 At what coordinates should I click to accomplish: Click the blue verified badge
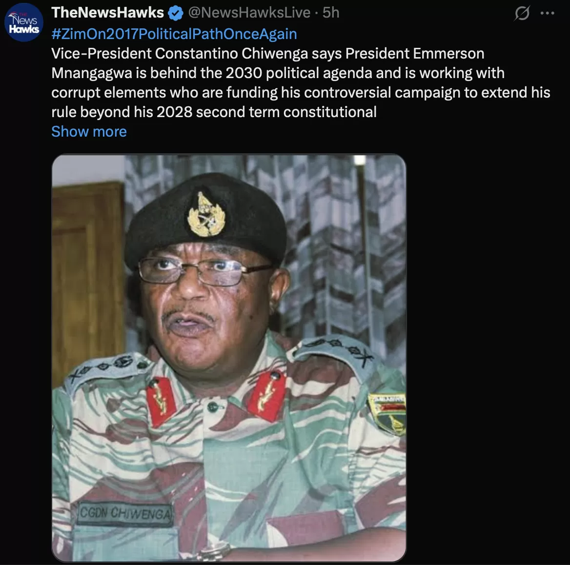pos(175,13)
